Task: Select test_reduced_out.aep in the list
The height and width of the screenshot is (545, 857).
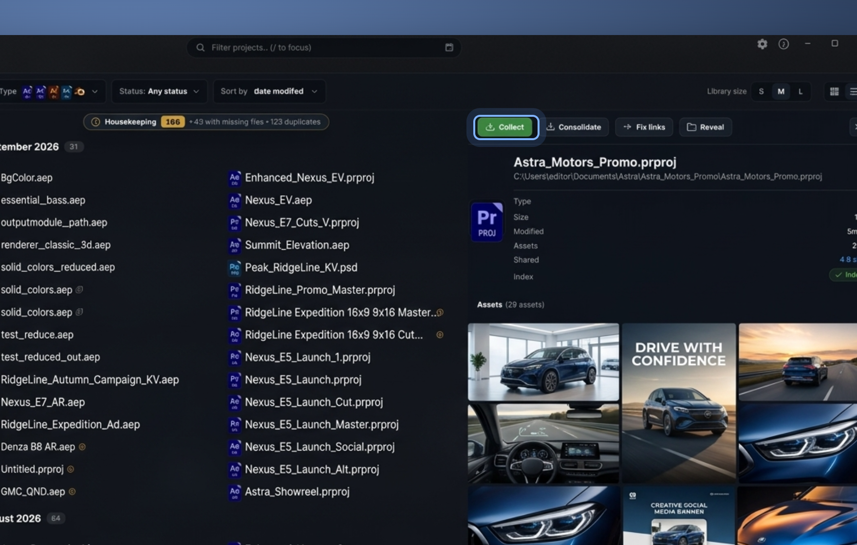Action: coord(50,357)
